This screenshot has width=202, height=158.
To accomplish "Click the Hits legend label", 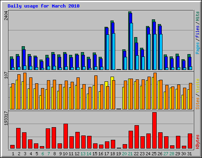I will click(x=197, y=16).
